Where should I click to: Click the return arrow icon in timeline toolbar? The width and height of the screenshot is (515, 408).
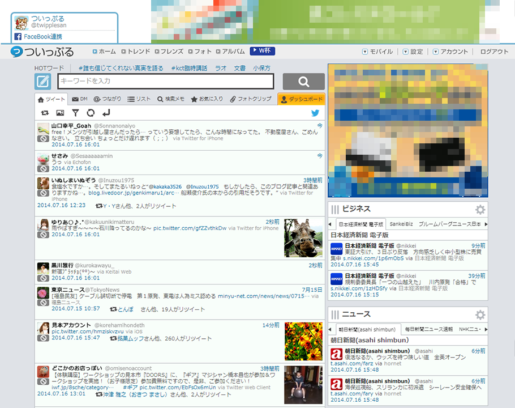coord(106,113)
